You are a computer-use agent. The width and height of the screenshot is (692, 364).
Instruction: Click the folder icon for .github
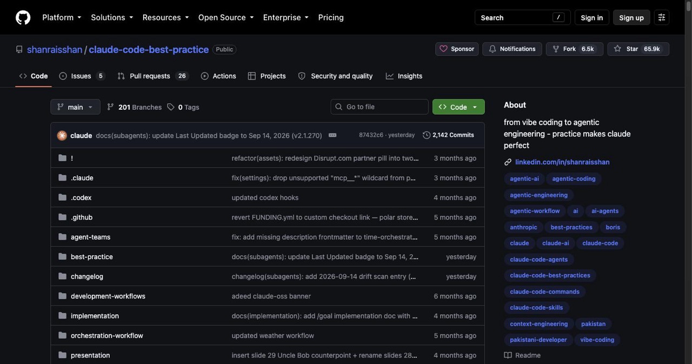62,217
